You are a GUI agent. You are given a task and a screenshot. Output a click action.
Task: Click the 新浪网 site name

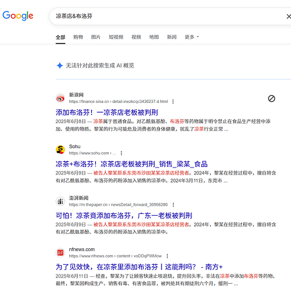click(x=76, y=95)
